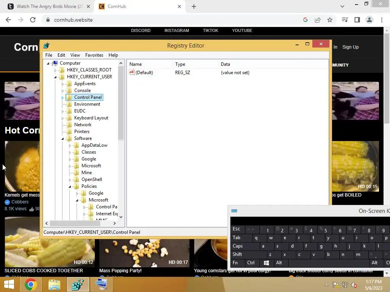Select the Computer node icon in tree
Screen dimensions: 390x292
(55, 63)
